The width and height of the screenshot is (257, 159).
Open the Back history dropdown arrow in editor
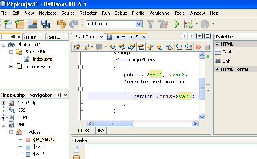[92, 47]
